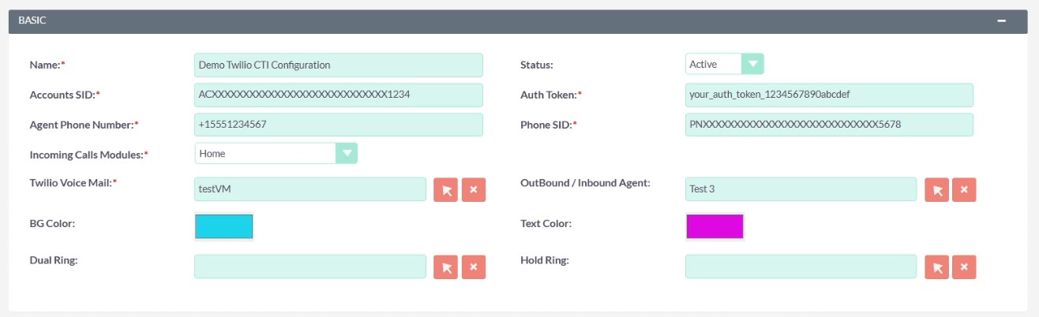1039x317 pixels.
Task: Click the Test 3 agent text field
Action: 801,189
